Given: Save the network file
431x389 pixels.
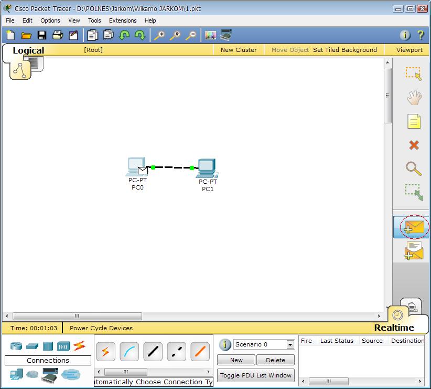Looking at the screenshot, I should (x=42, y=35).
